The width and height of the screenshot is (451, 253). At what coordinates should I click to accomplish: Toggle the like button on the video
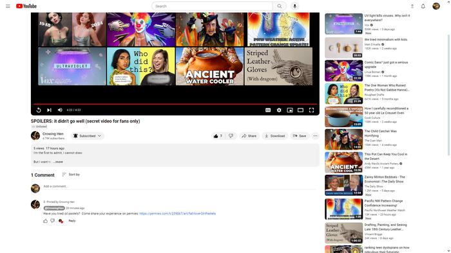(218, 136)
